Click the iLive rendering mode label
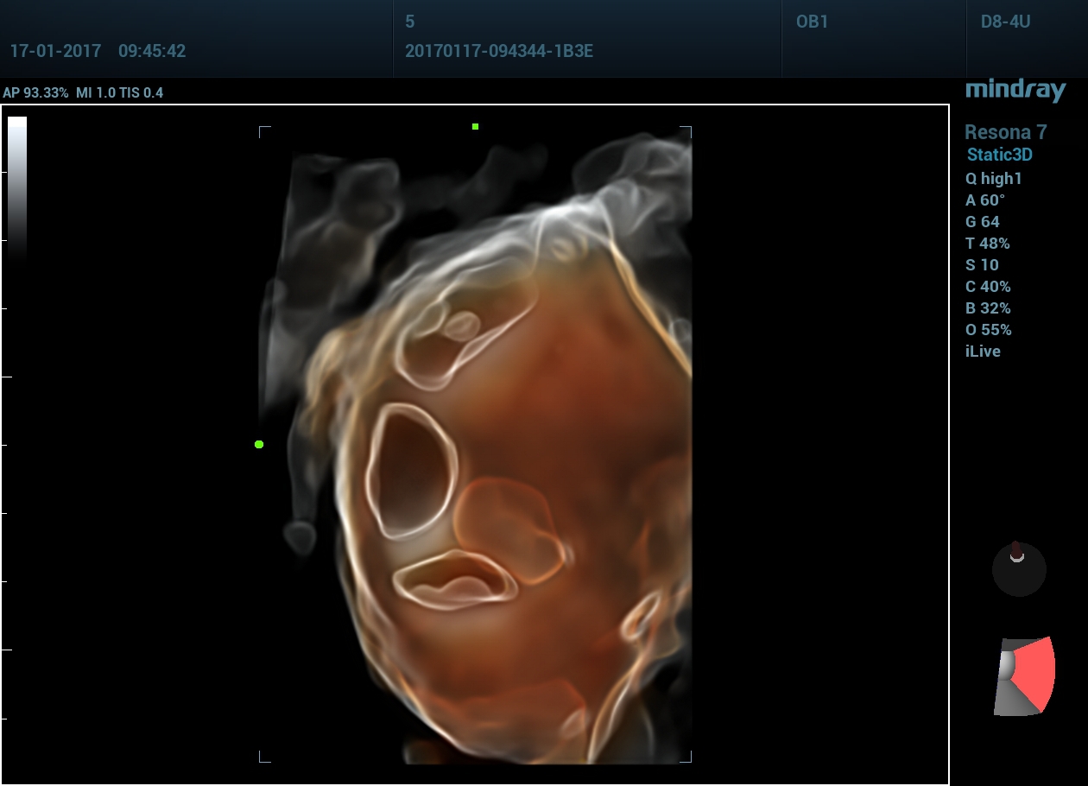The width and height of the screenshot is (1088, 786). coord(983,352)
